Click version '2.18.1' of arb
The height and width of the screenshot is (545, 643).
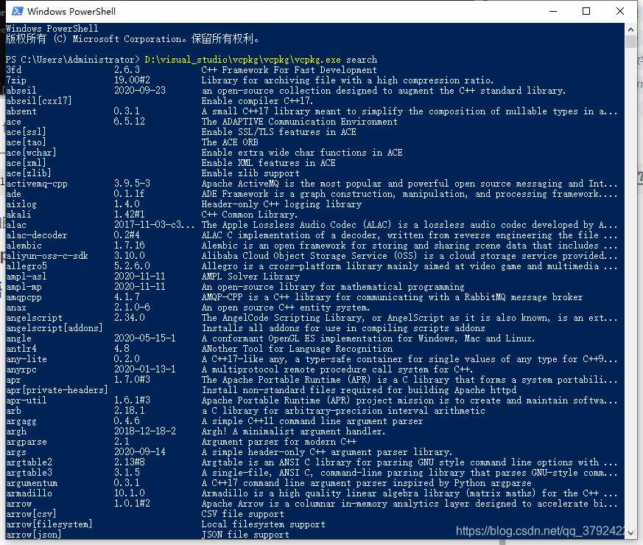(x=129, y=411)
